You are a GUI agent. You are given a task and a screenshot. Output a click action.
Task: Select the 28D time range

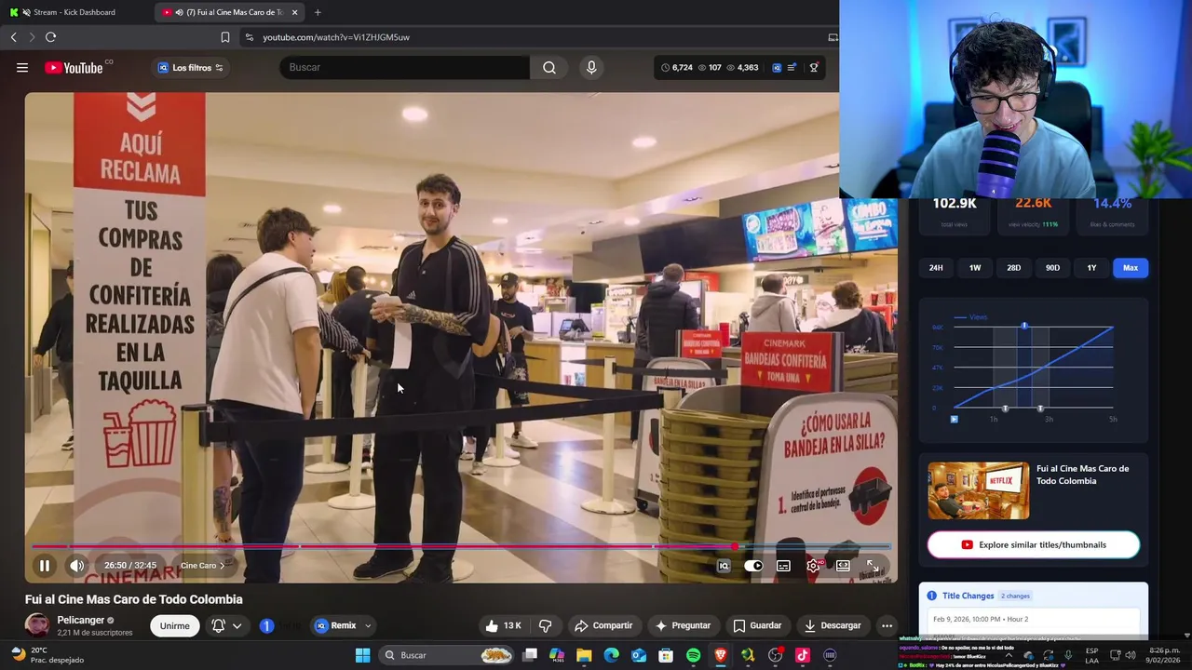point(1013,268)
